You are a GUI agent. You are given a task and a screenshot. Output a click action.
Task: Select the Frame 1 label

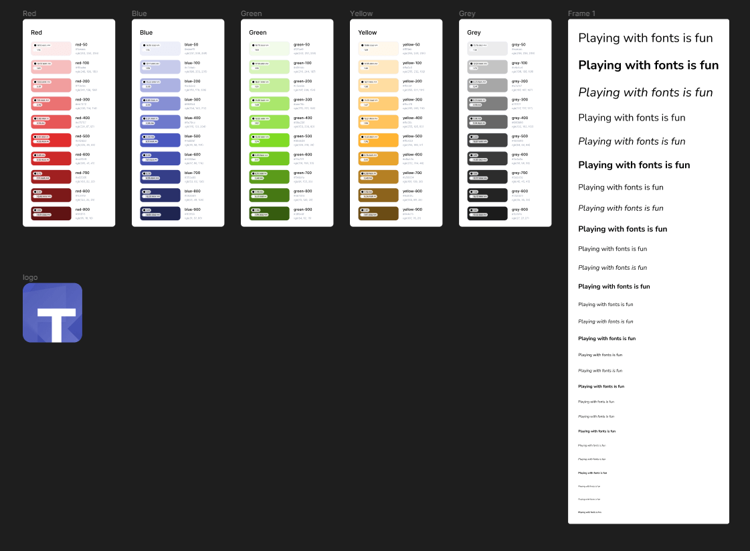(581, 13)
